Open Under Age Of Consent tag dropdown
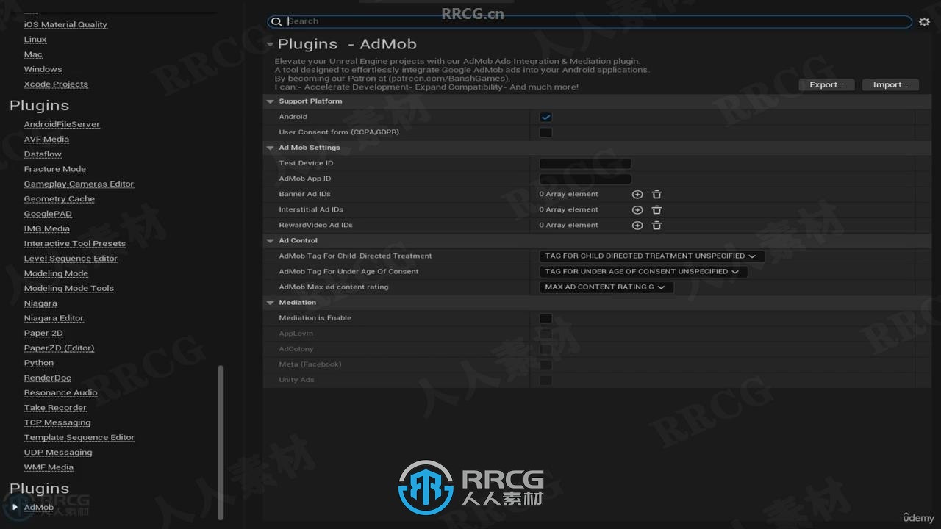 pyautogui.click(x=643, y=272)
